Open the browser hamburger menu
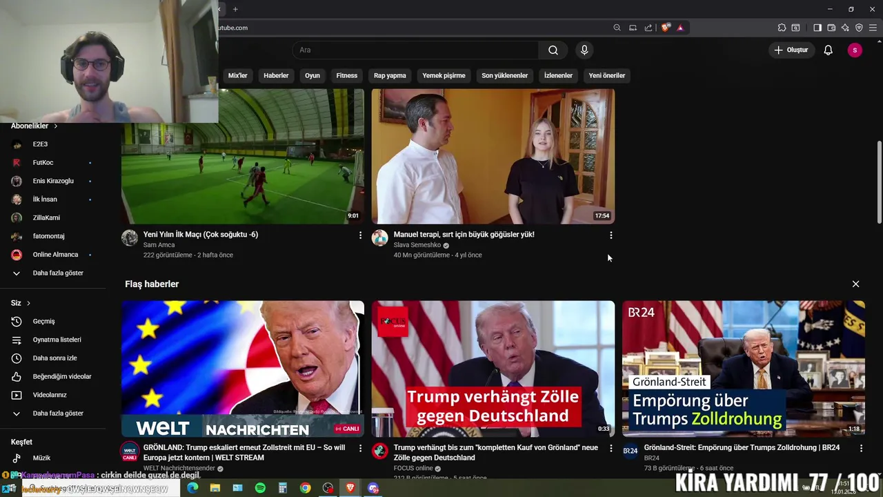This screenshot has height=497, width=883. [x=873, y=28]
